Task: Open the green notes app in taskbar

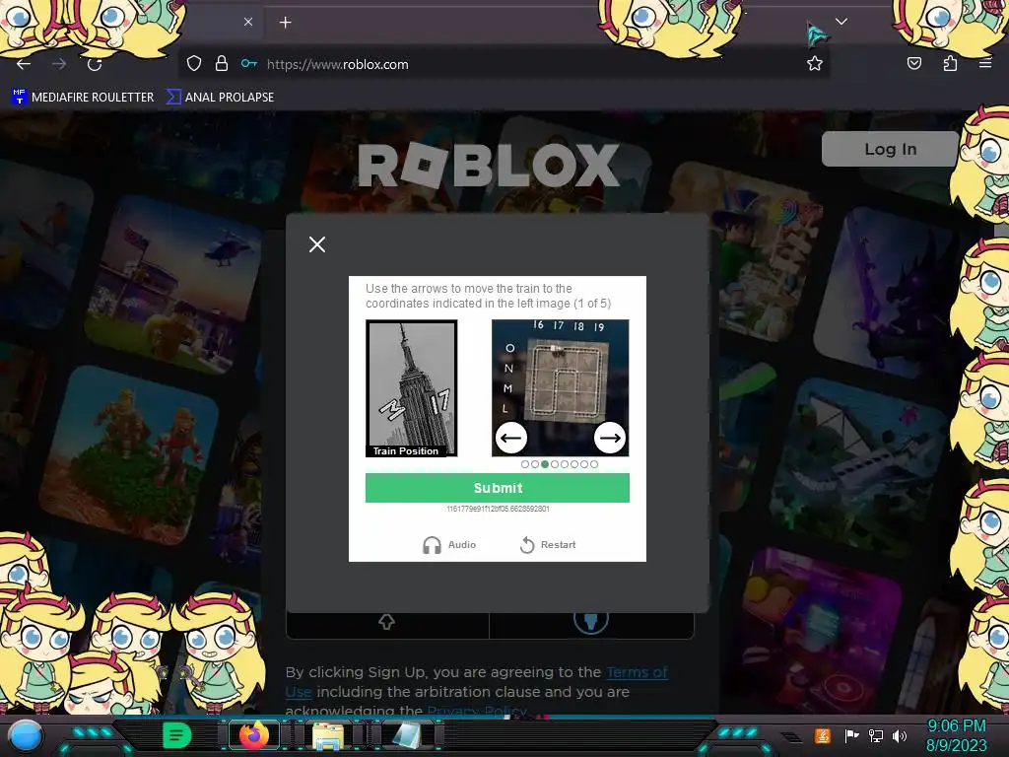Action: (x=177, y=735)
